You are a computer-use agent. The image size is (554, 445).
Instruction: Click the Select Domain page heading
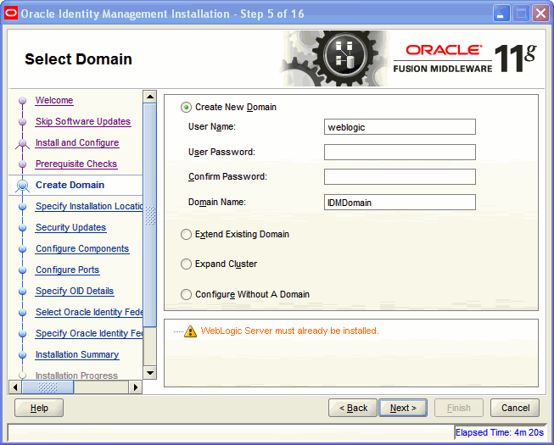78,59
